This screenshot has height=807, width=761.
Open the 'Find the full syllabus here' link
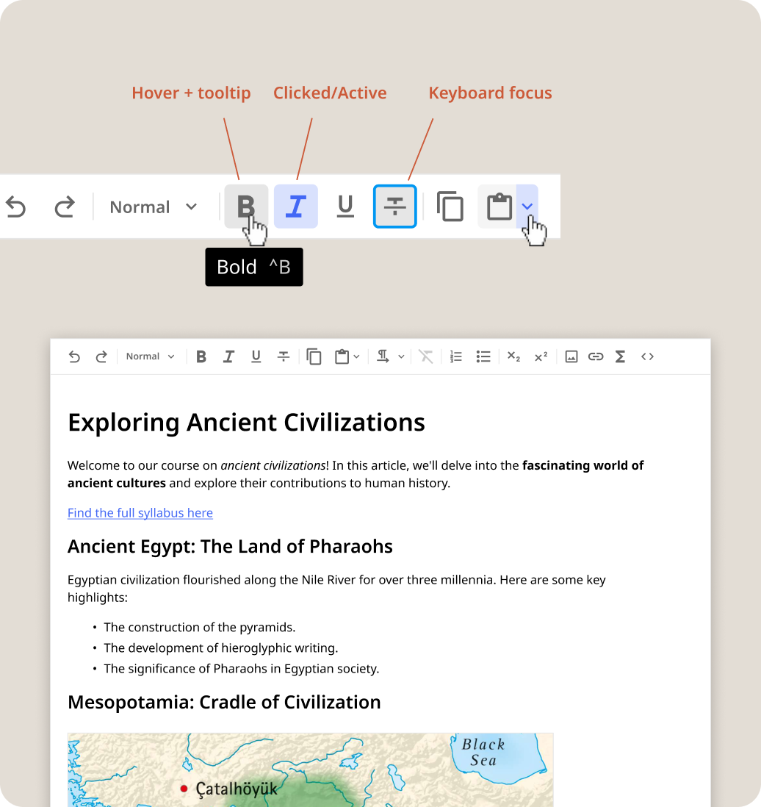point(140,513)
